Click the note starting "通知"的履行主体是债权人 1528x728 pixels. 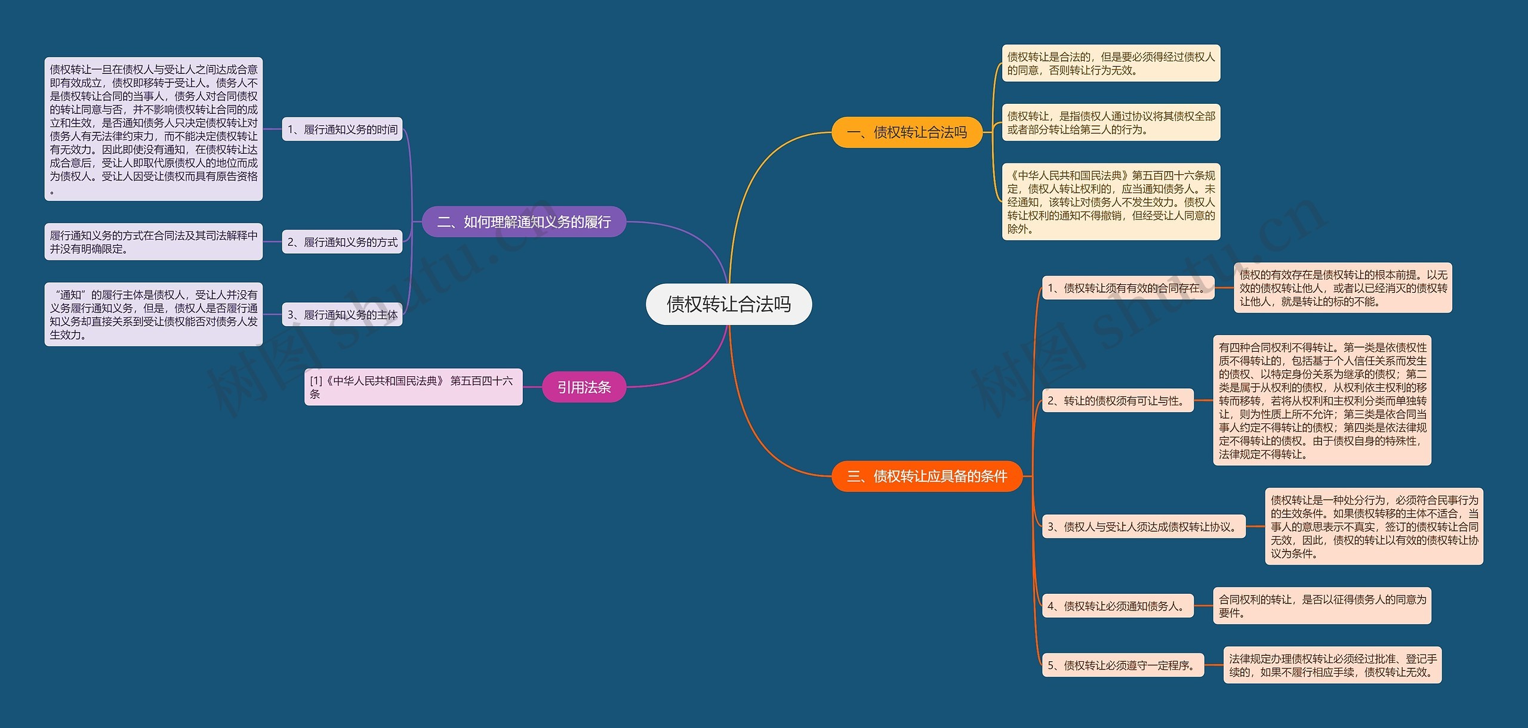(x=153, y=315)
